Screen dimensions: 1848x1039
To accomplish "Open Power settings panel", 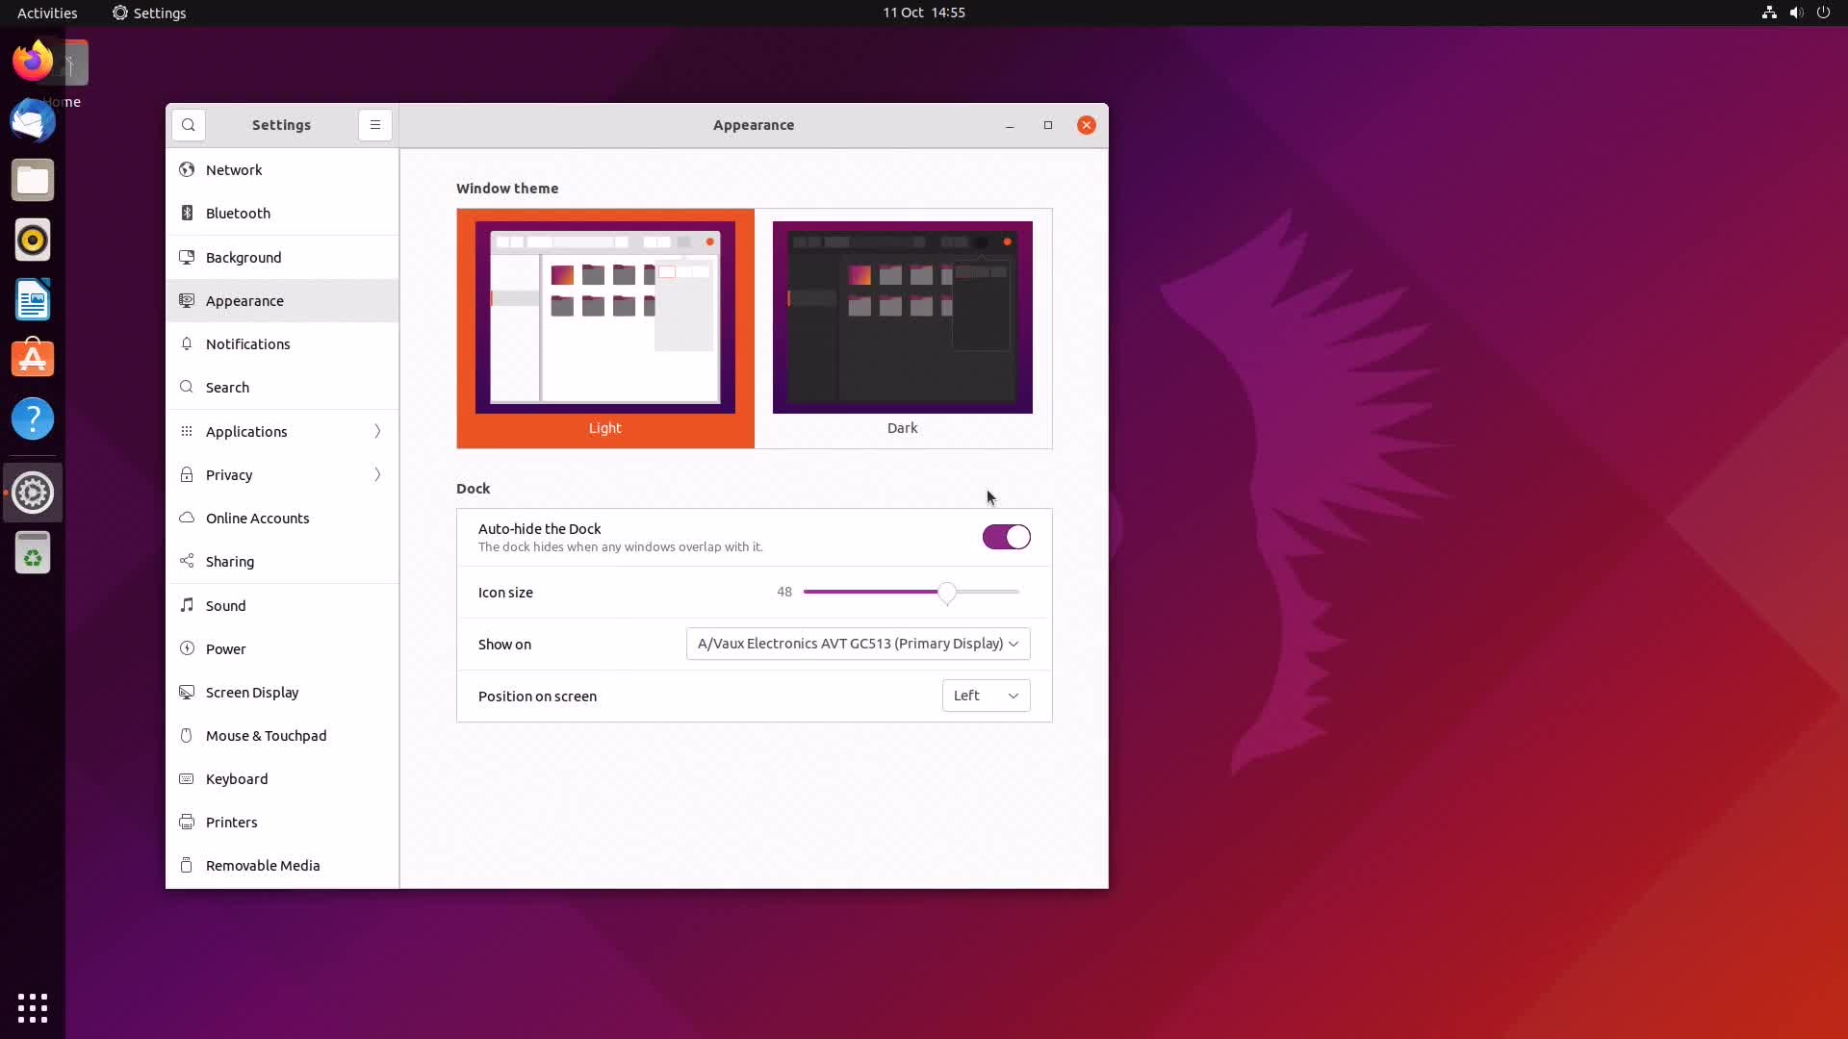I will click(x=282, y=648).
